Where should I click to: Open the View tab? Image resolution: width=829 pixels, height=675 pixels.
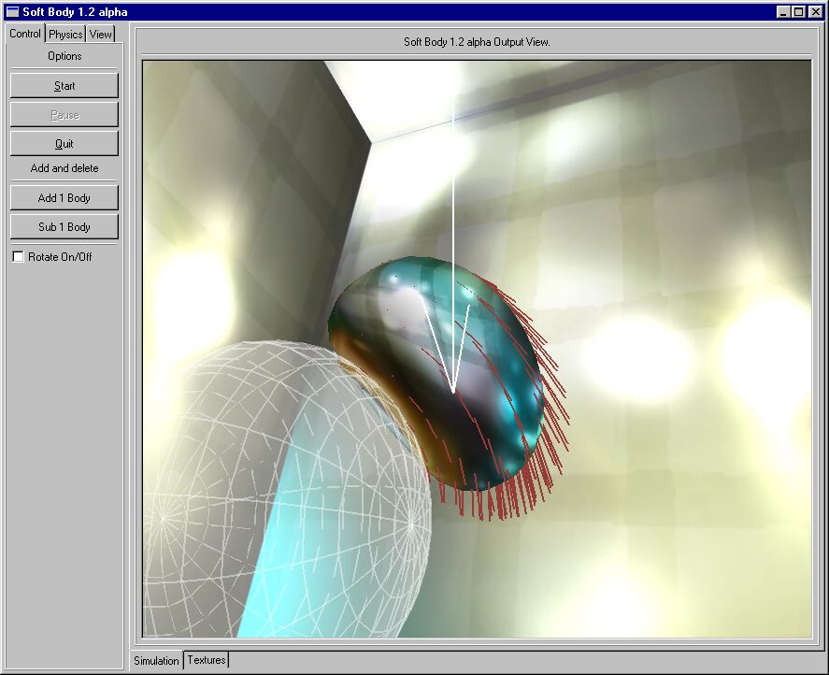pyautogui.click(x=100, y=35)
